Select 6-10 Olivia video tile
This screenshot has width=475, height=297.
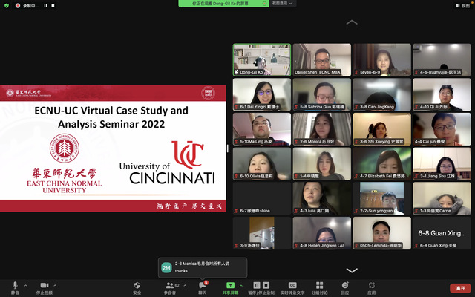tap(262, 163)
